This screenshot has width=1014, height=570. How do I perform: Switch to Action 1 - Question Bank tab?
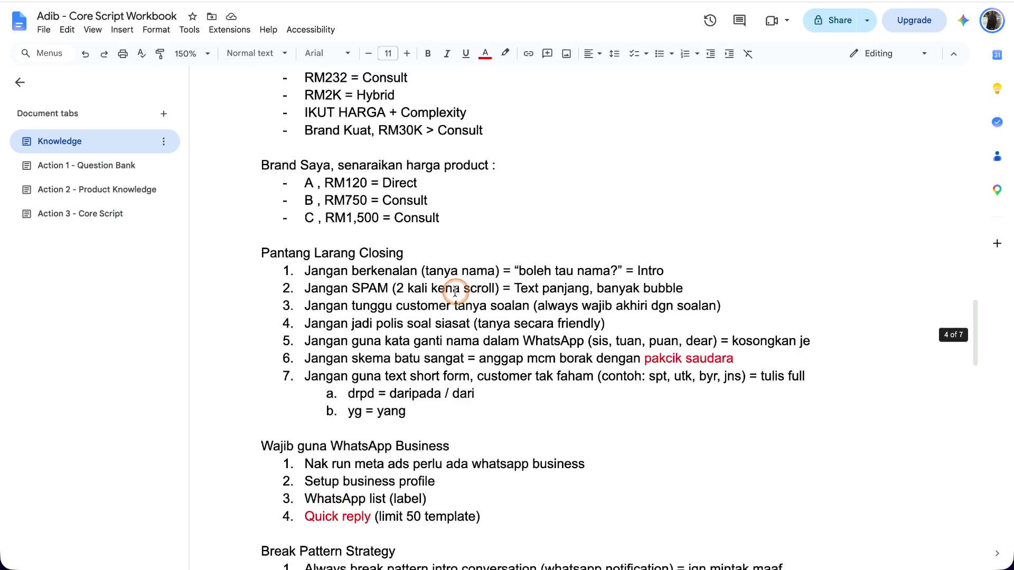point(95,165)
